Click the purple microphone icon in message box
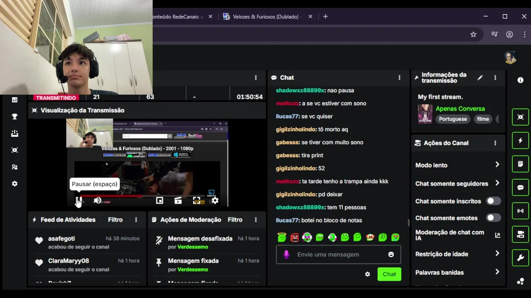 point(286,255)
